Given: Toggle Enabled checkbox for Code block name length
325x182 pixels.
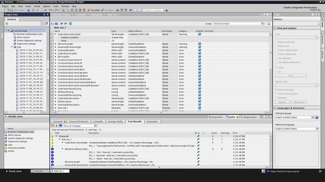Looking at the screenshot, I should pos(200,34).
